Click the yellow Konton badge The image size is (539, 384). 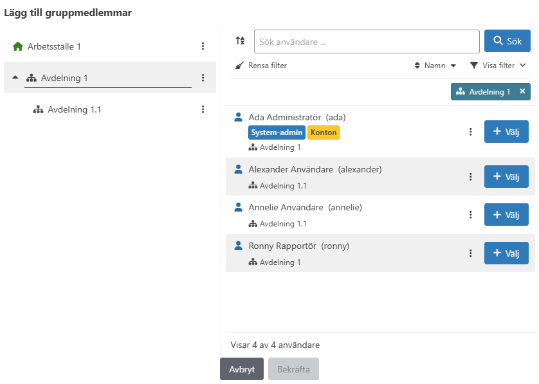(x=324, y=133)
